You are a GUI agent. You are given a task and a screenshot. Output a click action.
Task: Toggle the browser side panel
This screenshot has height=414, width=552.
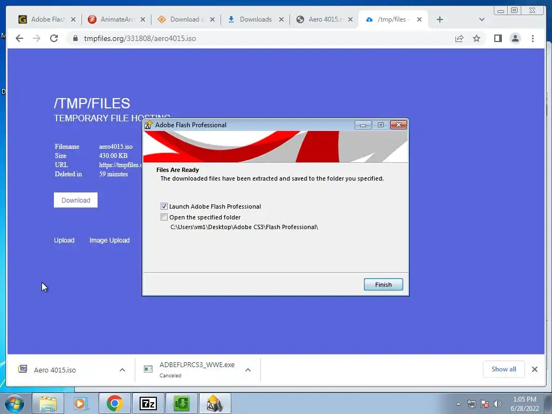click(498, 38)
